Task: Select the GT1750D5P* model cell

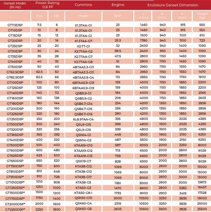Action: point(15,199)
